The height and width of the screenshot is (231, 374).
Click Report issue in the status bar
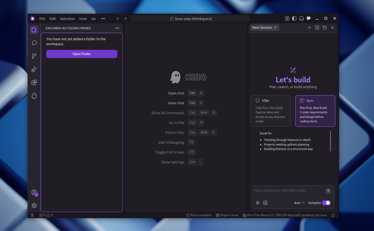coord(227,215)
